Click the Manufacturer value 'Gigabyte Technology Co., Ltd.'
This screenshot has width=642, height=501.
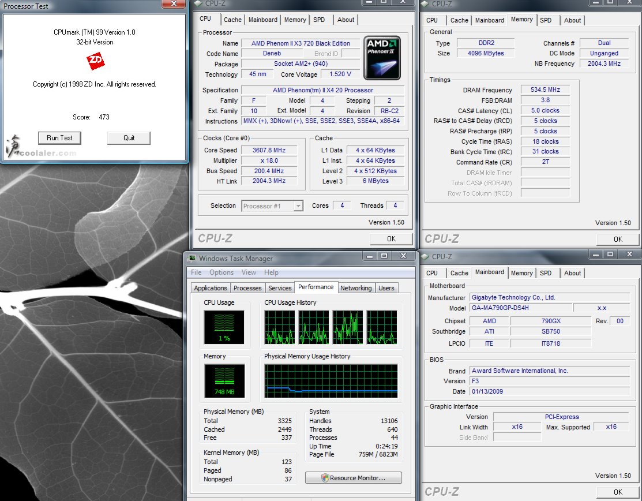click(x=550, y=297)
